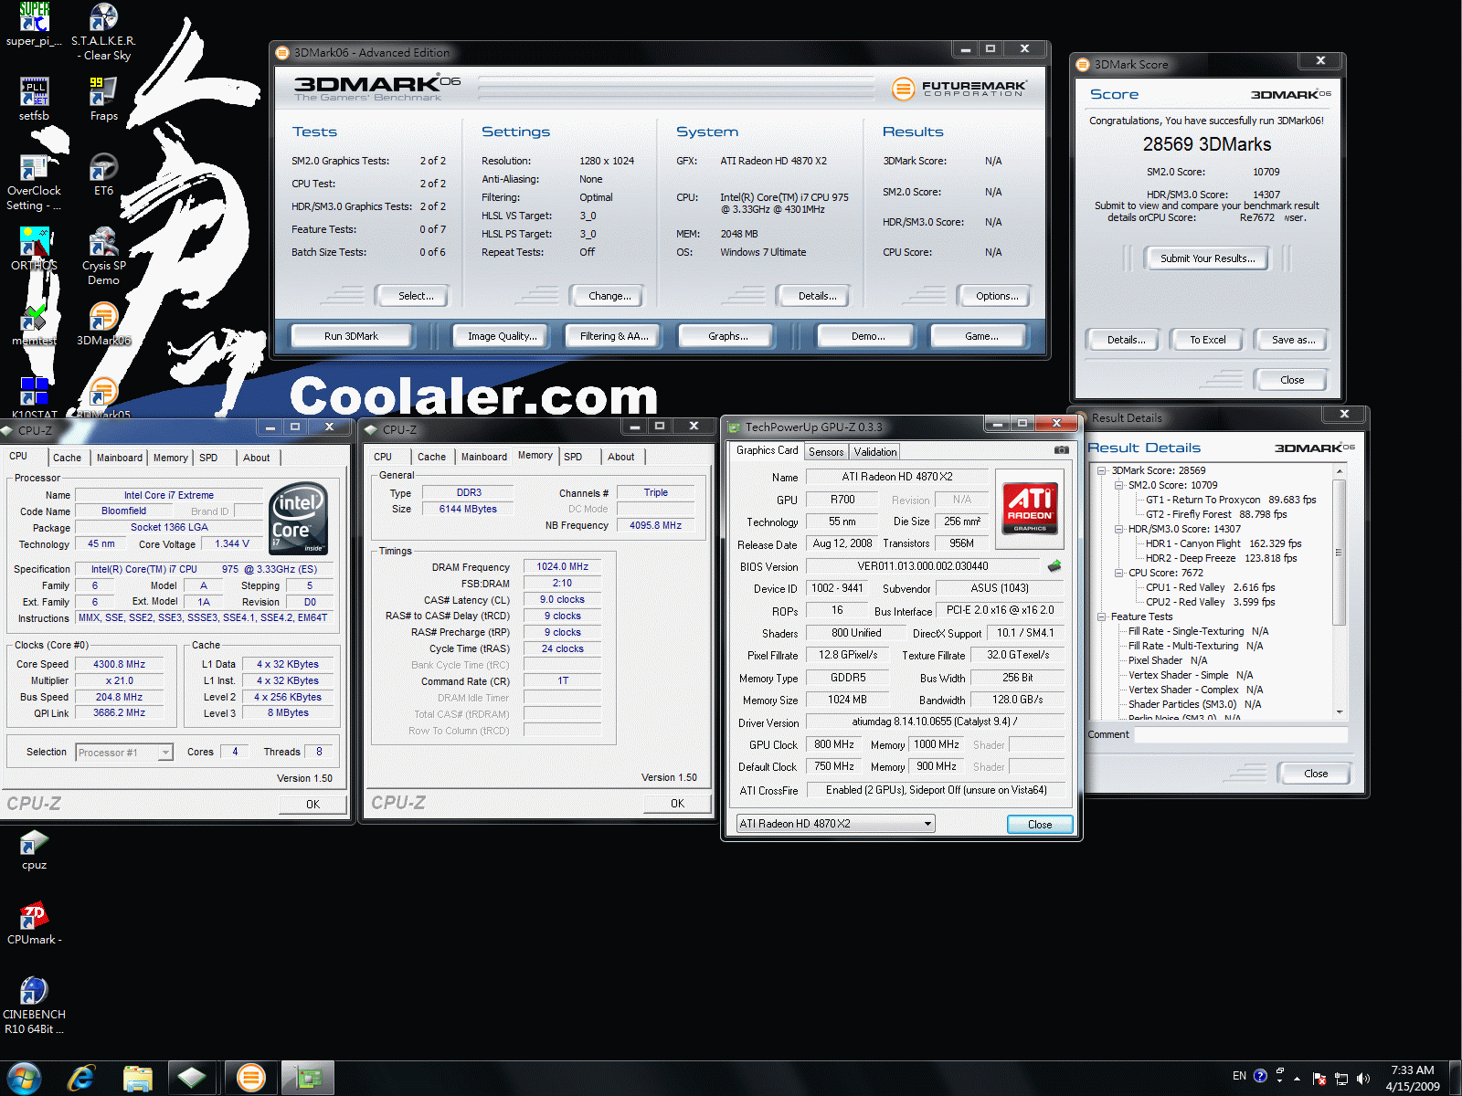Open the ORTHOS desktop icon
Screen dimensions: 1462x1096
(34, 249)
